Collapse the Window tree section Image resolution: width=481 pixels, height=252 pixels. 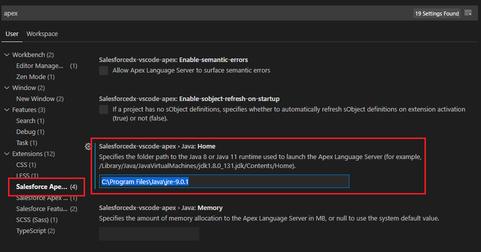[7, 88]
